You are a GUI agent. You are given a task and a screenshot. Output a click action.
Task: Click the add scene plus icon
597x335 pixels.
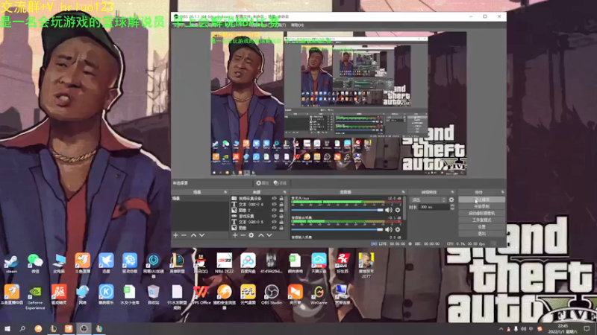176,235
